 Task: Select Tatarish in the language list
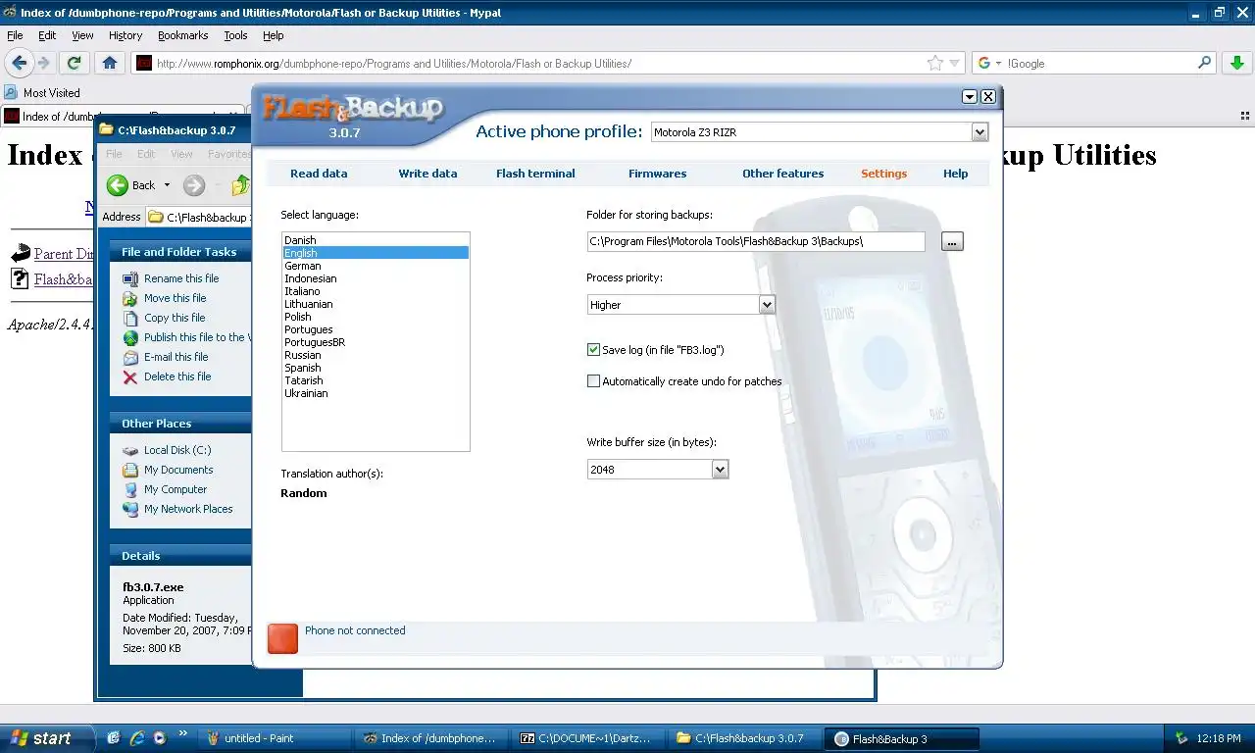(375, 380)
